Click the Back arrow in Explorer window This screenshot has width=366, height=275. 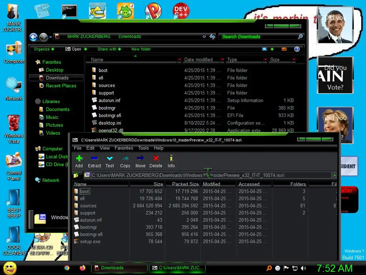tap(33, 37)
